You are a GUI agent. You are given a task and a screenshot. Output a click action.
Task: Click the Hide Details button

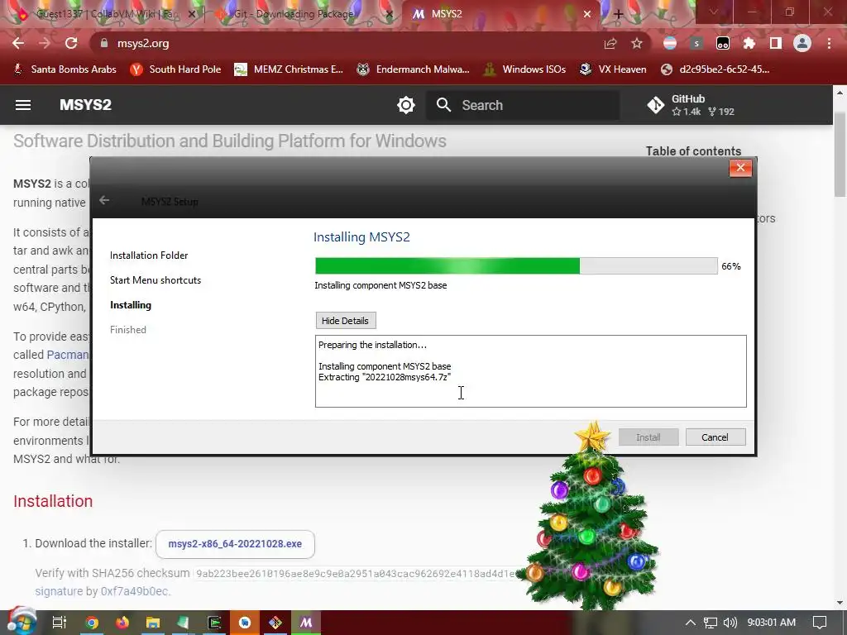pyautogui.click(x=345, y=321)
